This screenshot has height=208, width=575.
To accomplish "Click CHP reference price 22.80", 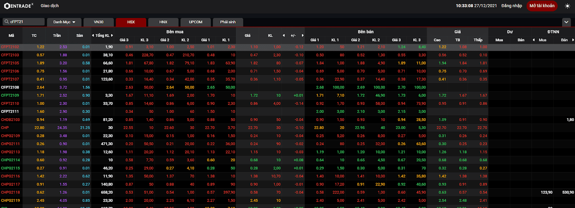I will point(39,128).
